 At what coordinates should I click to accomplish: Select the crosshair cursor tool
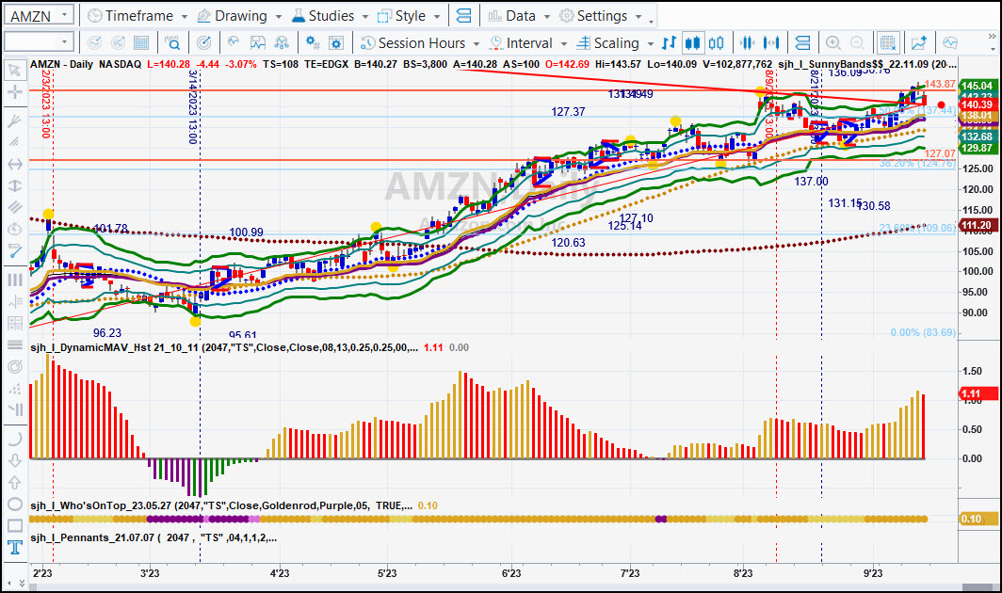(x=14, y=92)
